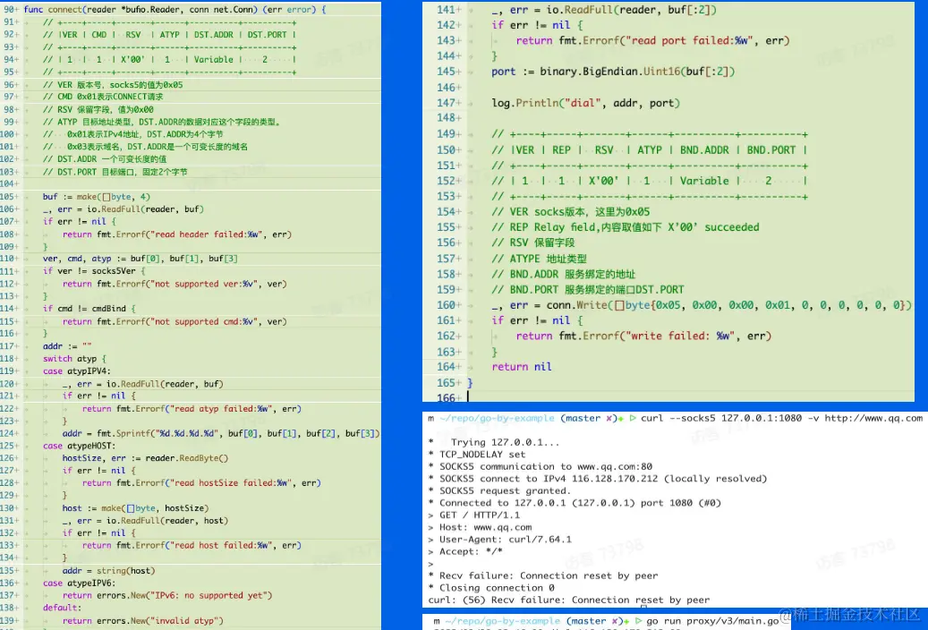Click 'return nil' on line 164
928x630 pixels.
[x=522, y=367]
